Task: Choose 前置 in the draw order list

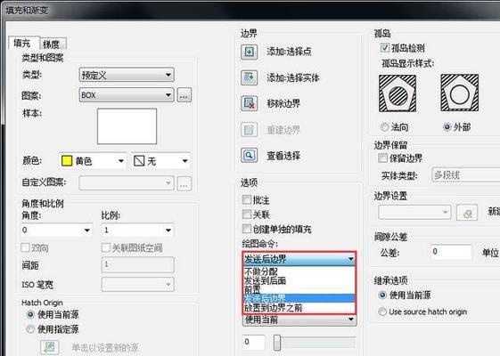Action: [x=299, y=289]
